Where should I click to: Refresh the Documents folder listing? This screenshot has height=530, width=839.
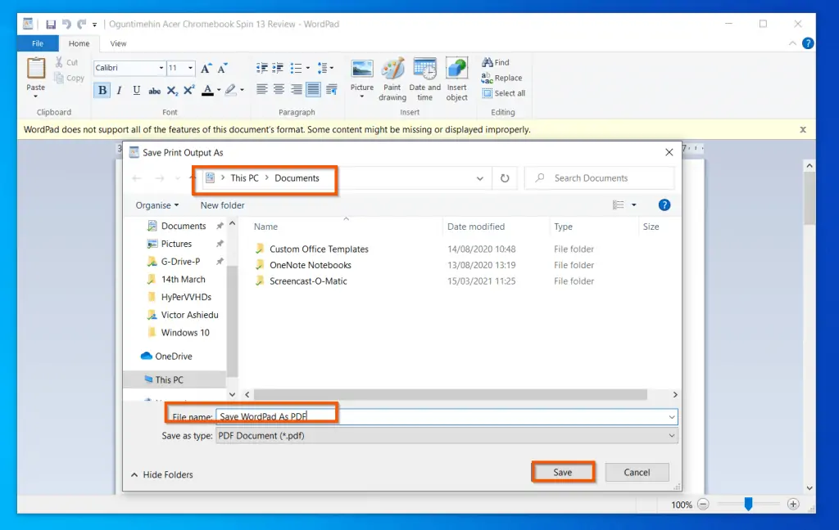click(x=505, y=178)
